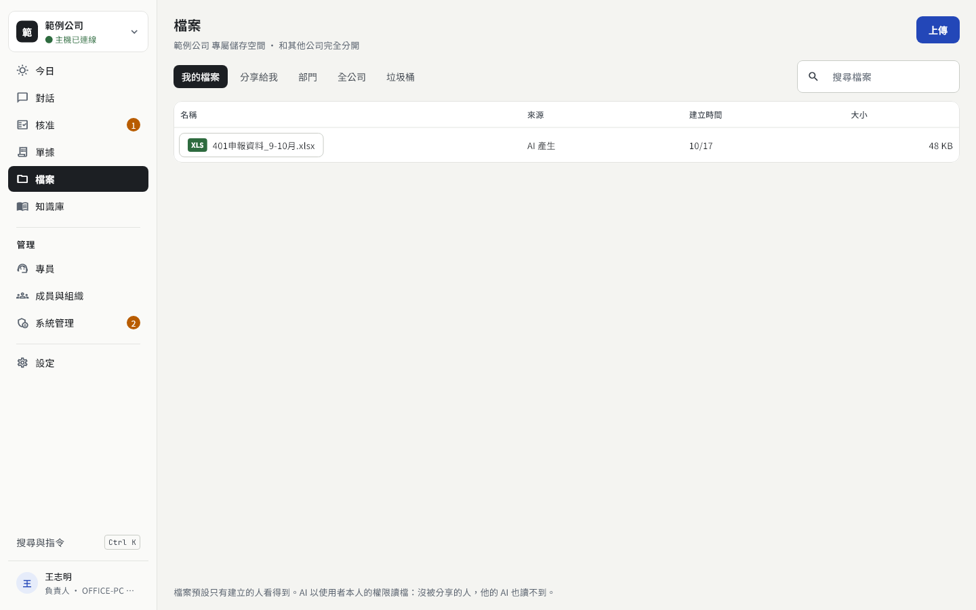Click the 知識庫 book icon
Viewport: 976px width, 610px height.
tap(22, 206)
